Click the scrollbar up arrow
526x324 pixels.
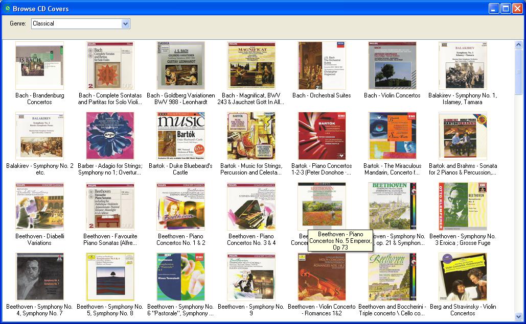click(x=519, y=44)
